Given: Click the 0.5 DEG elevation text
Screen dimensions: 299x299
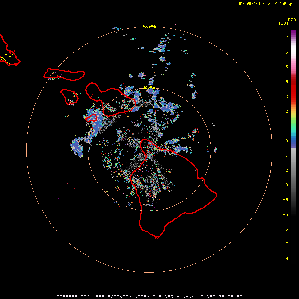Looking at the screenshot, I should [163, 297].
